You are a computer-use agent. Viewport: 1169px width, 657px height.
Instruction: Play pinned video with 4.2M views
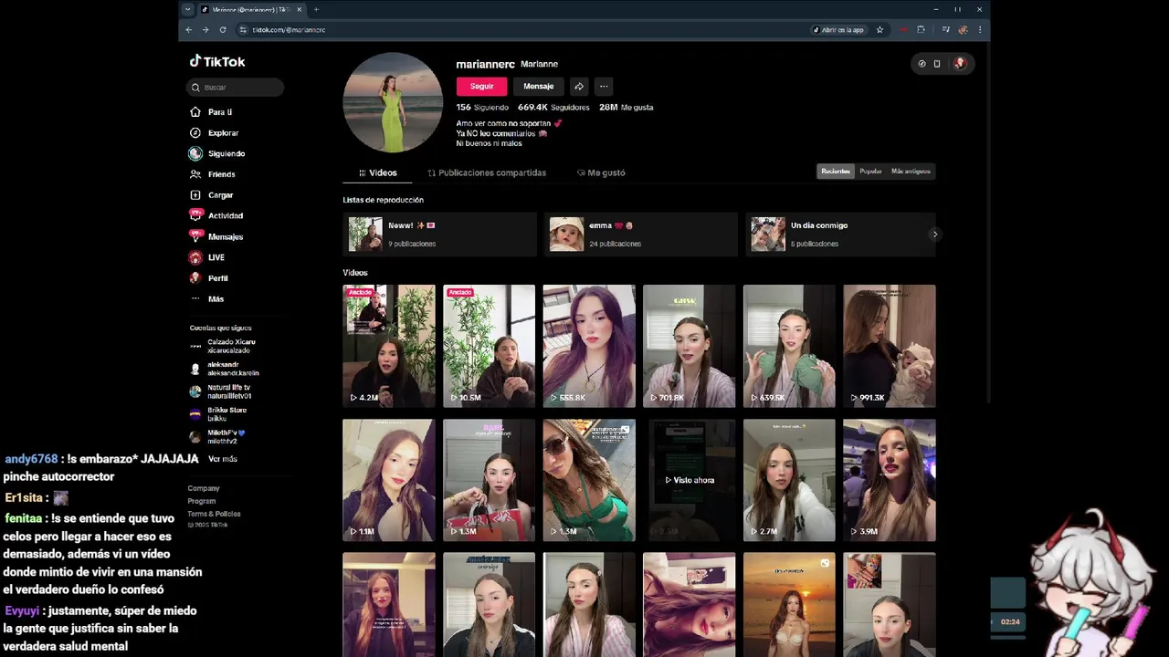point(389,346)
